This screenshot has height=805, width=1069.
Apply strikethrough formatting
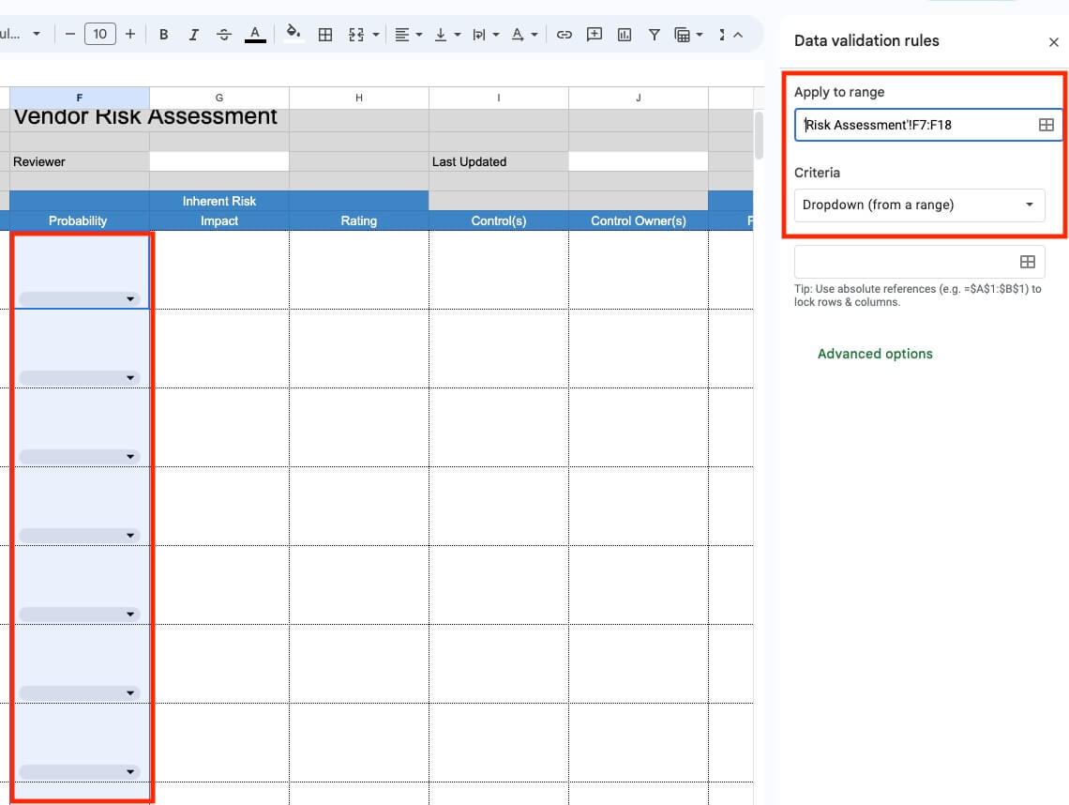click(x=223, y=34)
